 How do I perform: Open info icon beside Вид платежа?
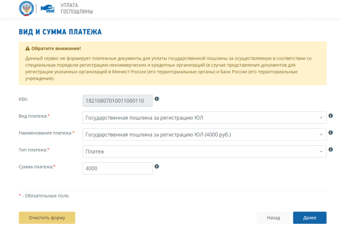(331, 116)
